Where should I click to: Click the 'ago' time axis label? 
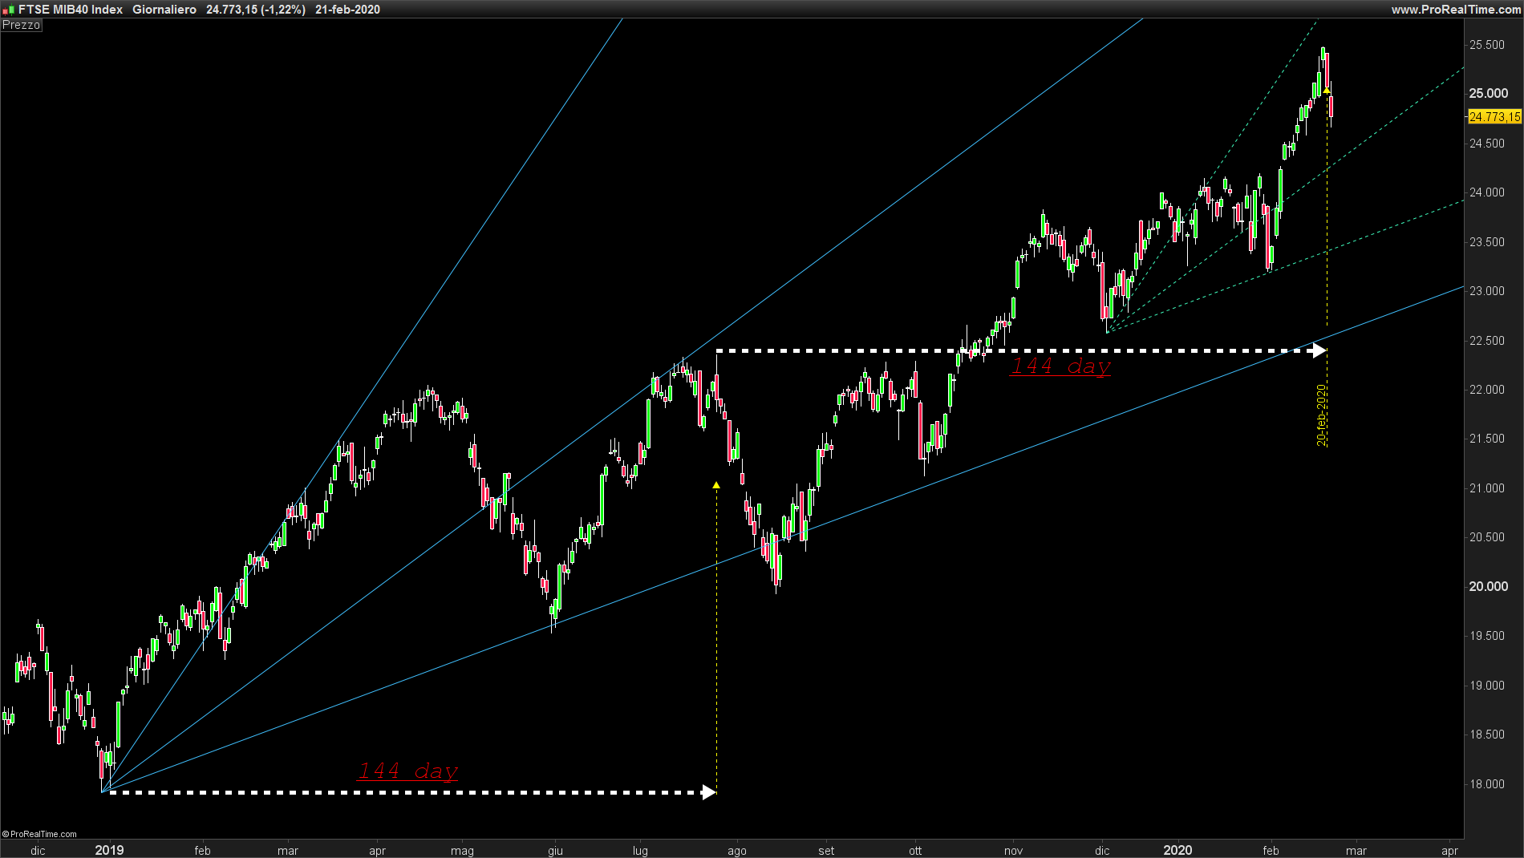click(x=737, y=851)
